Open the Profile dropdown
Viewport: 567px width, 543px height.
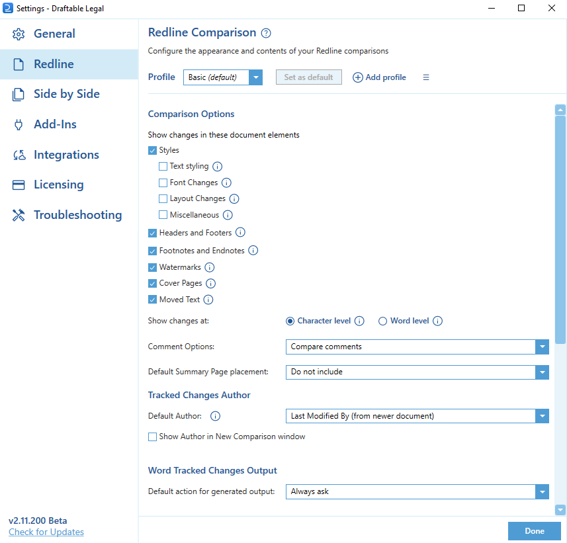223,77
